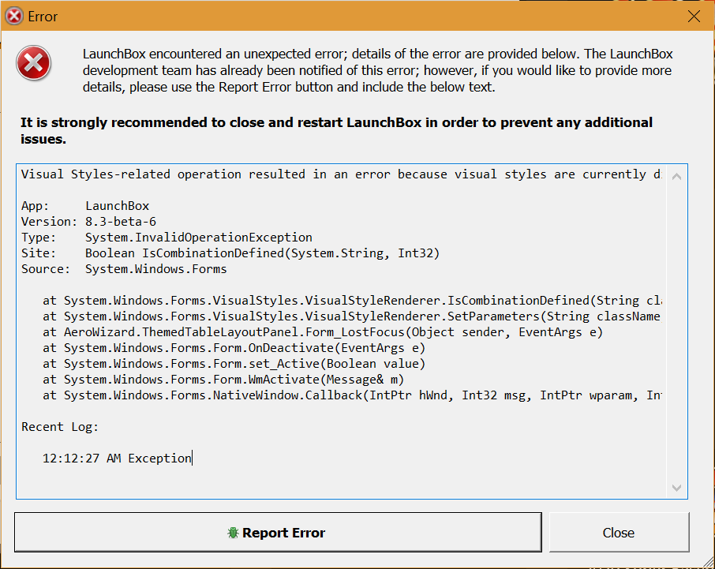The image size is (715, 569).
Task: Click the green bug icon on Report Error
Action: click(x=233, y=533)
